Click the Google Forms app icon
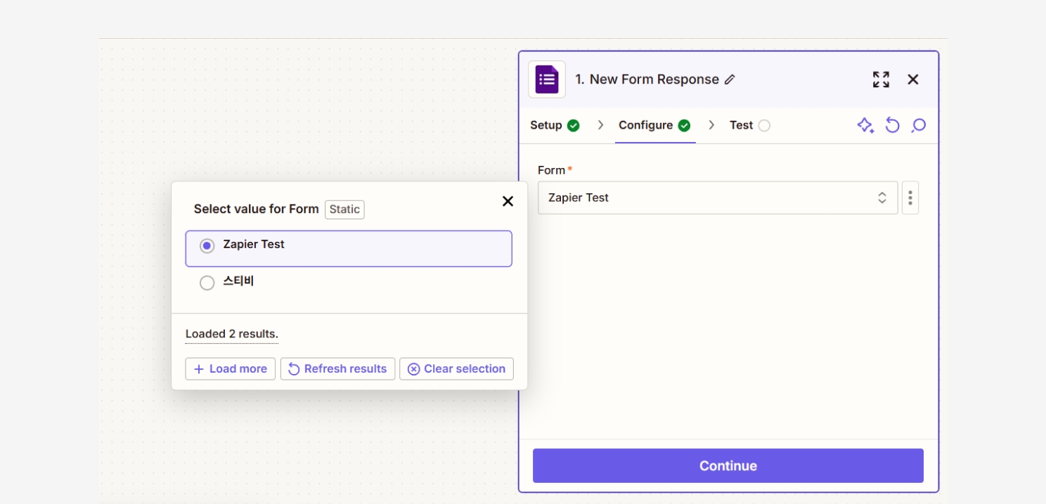Viewport: 1046px width, 504px height. pyautogui.click(x=547, y=79)
